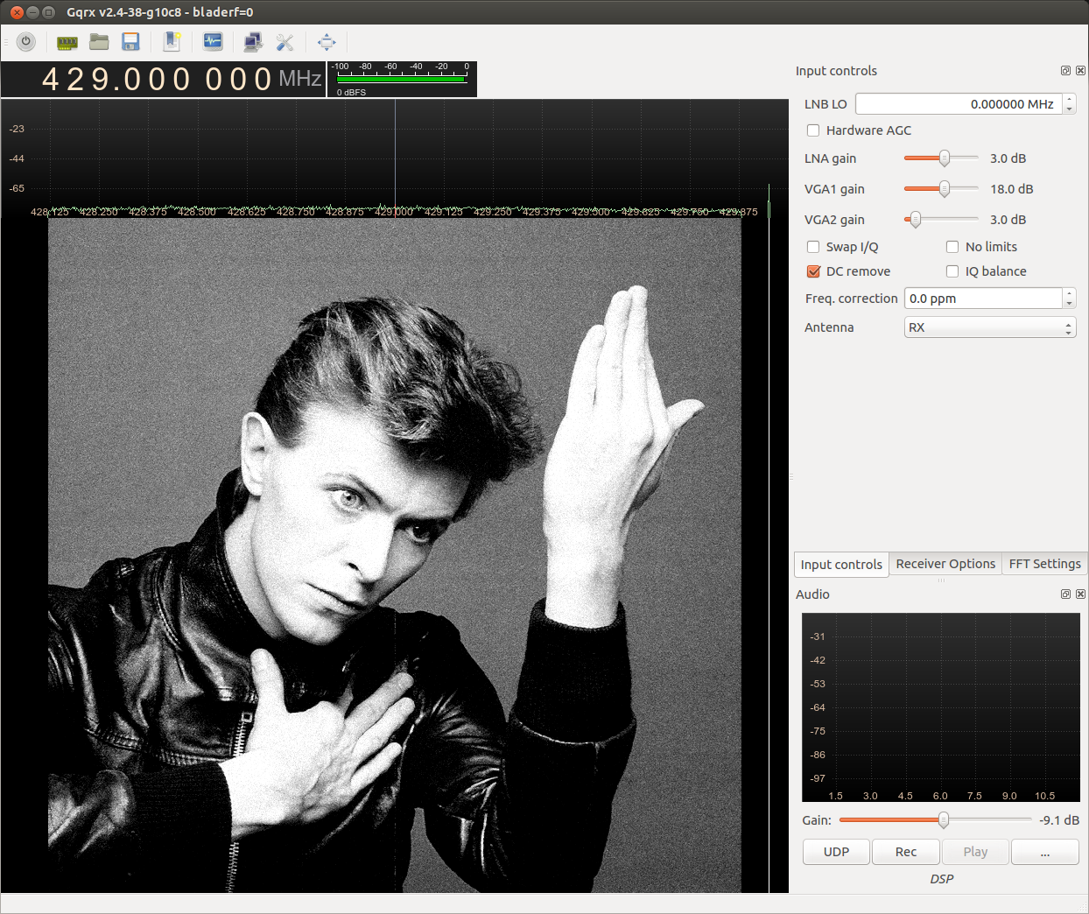Enable the Swap I/Q checkbox
This screenshot has width=1089, height=914.
813,247
